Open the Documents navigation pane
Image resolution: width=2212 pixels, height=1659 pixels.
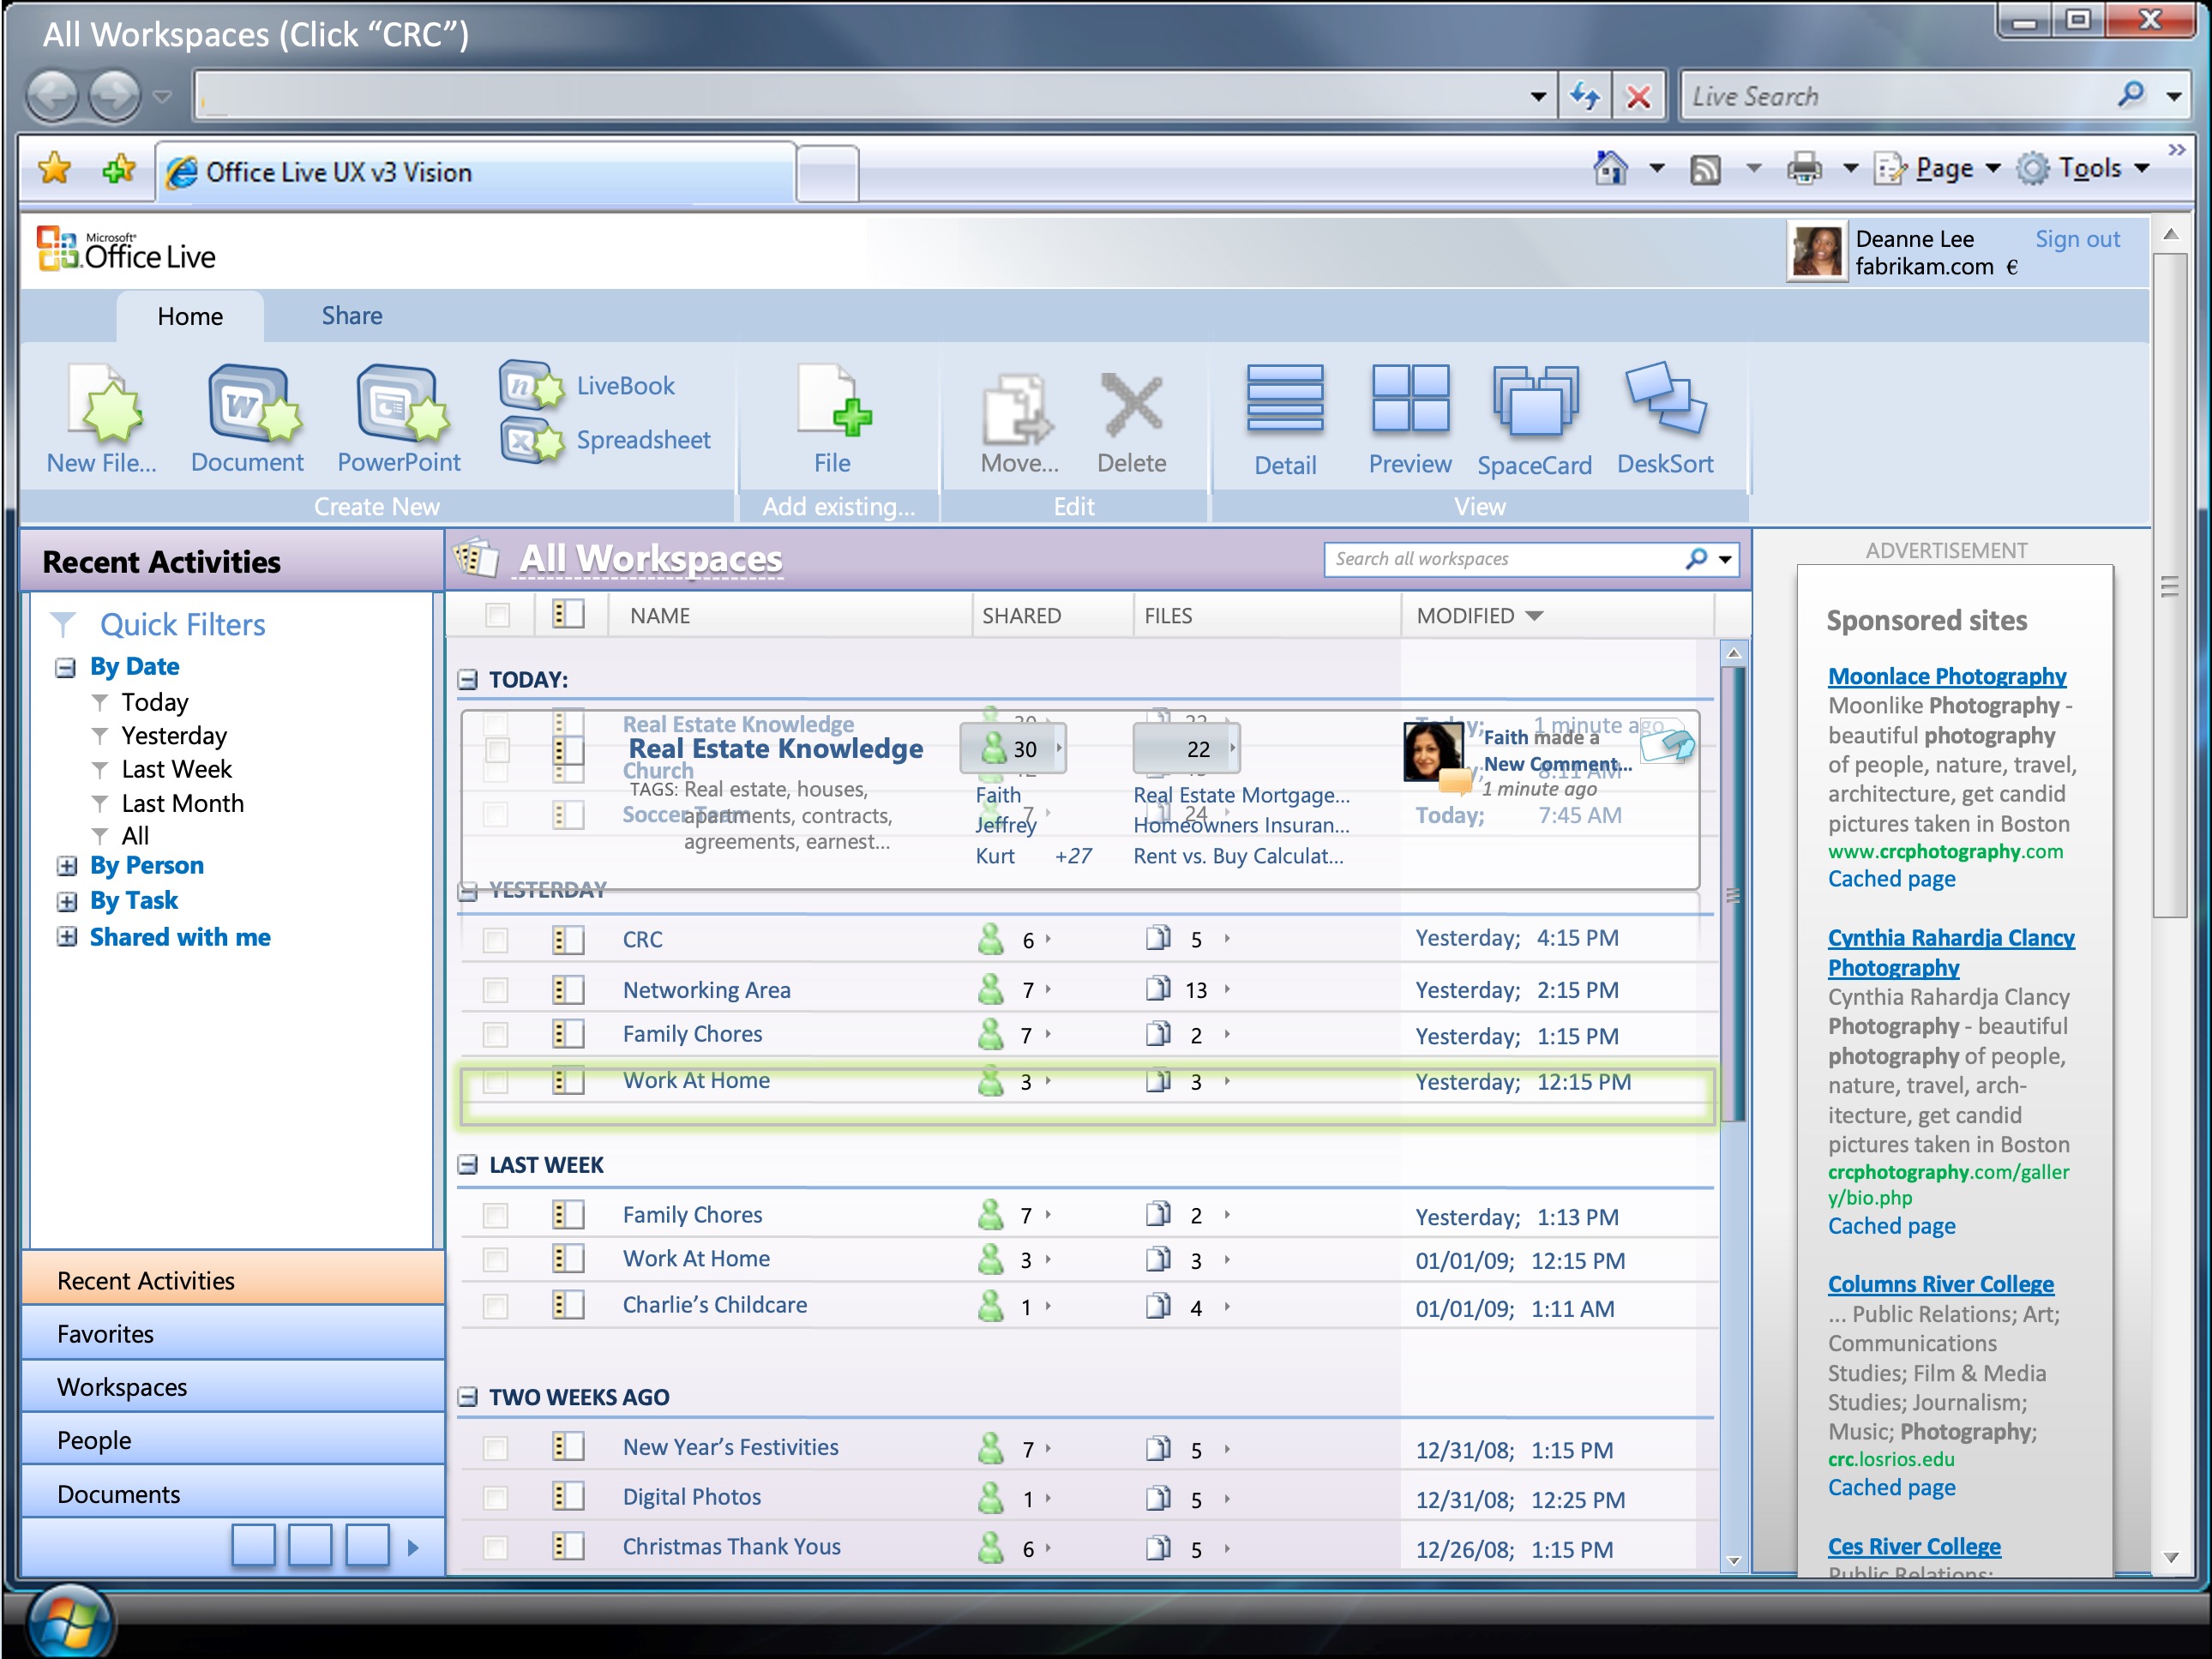233,1494
